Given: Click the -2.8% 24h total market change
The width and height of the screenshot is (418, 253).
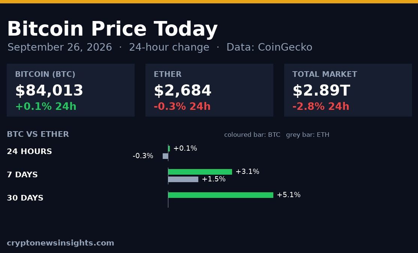Looking at the screenshot, I should click(x=321, y=106).
